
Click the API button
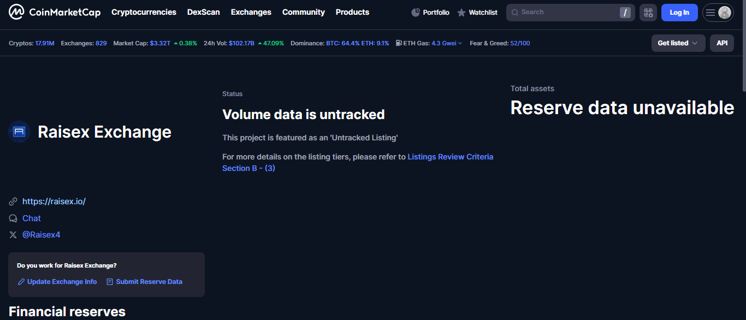point(721,43)
